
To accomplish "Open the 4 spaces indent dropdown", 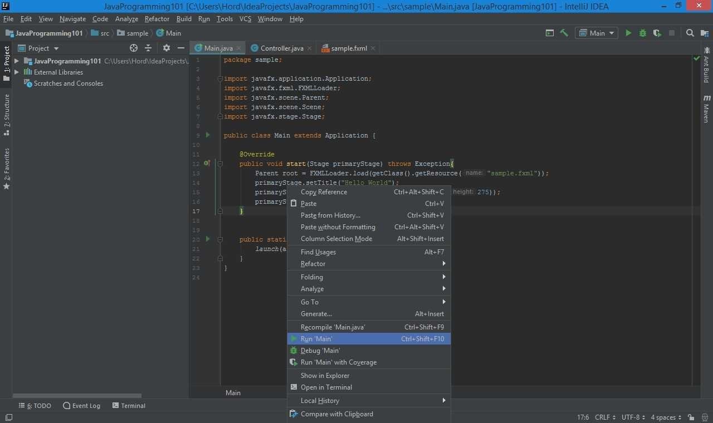I will (666, 417).
